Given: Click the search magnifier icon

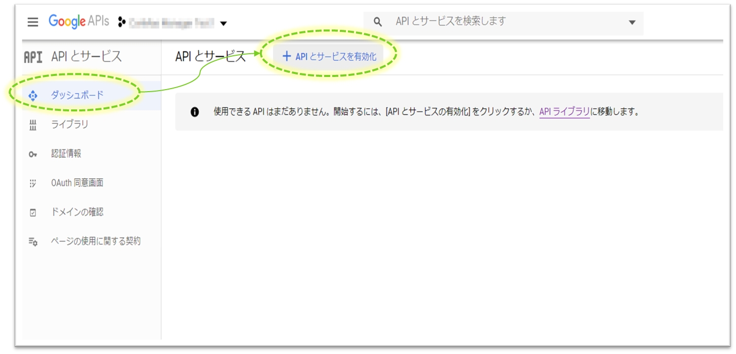Looking at the screenshot, I should tap(377, 22).
